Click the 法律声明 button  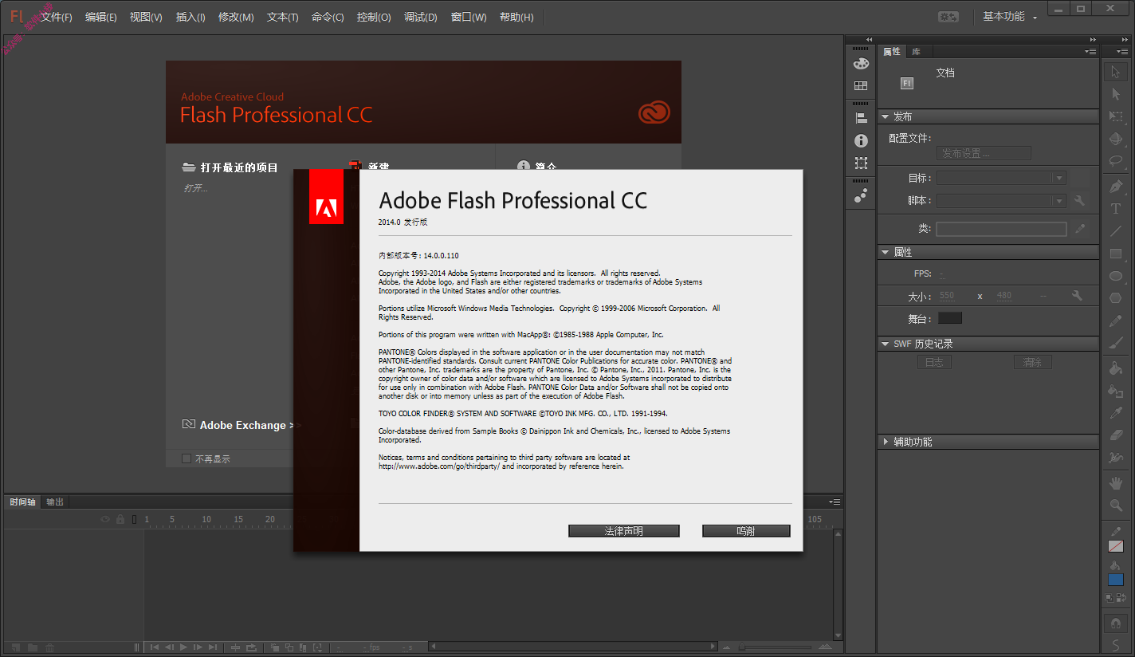pyautogui.click(x=623, y=531)
